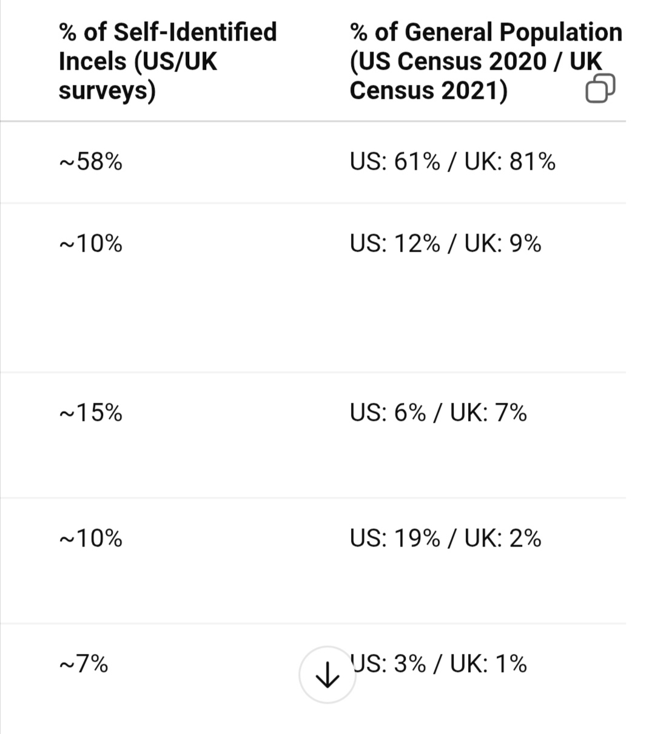The height and width of the screenshot is (734, 655).
Task: Click the ~7% table cell
Action: pyautogui.click(x=84, y=664)
